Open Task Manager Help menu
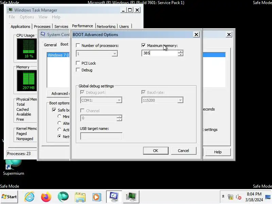This screenshot has width=272, height=204. click(56, 17)
